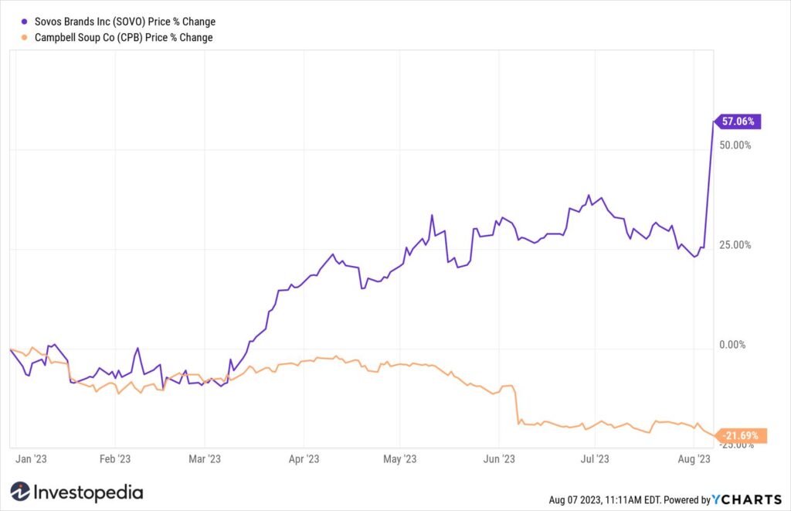Select the Feb '23 axis label

click(115, 459)
